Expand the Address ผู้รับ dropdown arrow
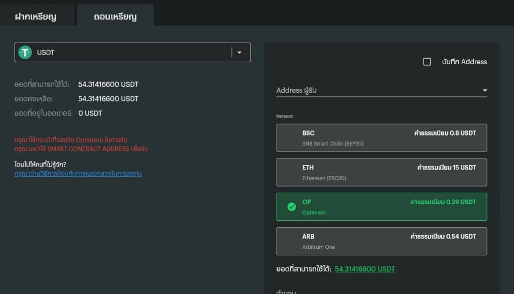The image size is (514, 294). 485,90
